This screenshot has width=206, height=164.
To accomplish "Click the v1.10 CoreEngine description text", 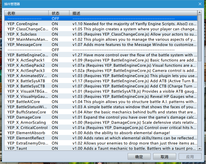I will click(x=134, y=24).
